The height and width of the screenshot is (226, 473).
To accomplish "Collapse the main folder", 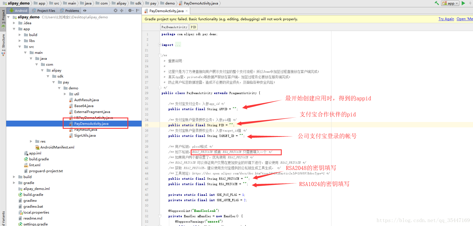I will click(x=25, y=53).
